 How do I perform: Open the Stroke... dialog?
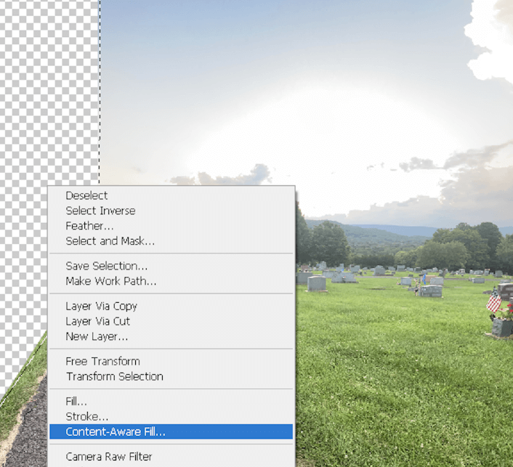pyautogui.click(x=171, y=417)
